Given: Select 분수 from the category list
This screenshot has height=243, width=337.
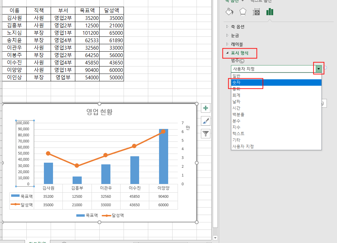Looking at the screenshot, I should (x=276, y=121).
